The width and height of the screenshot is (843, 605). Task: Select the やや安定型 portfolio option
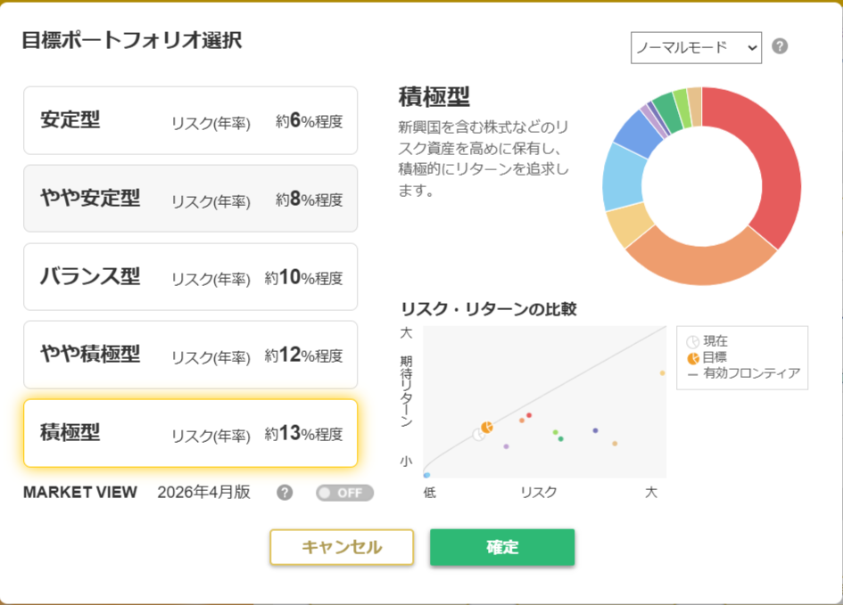[x=190, y=198]
